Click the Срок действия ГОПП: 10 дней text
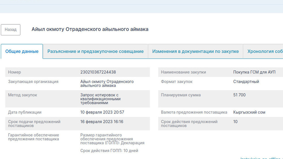The height and width of the screenshot is (159, 283). 109,151
